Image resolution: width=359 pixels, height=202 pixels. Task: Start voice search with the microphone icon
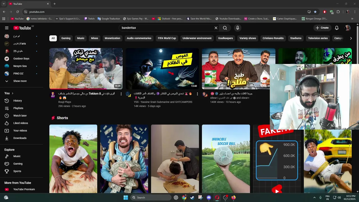pyautogui.click(x=238, y=28)
